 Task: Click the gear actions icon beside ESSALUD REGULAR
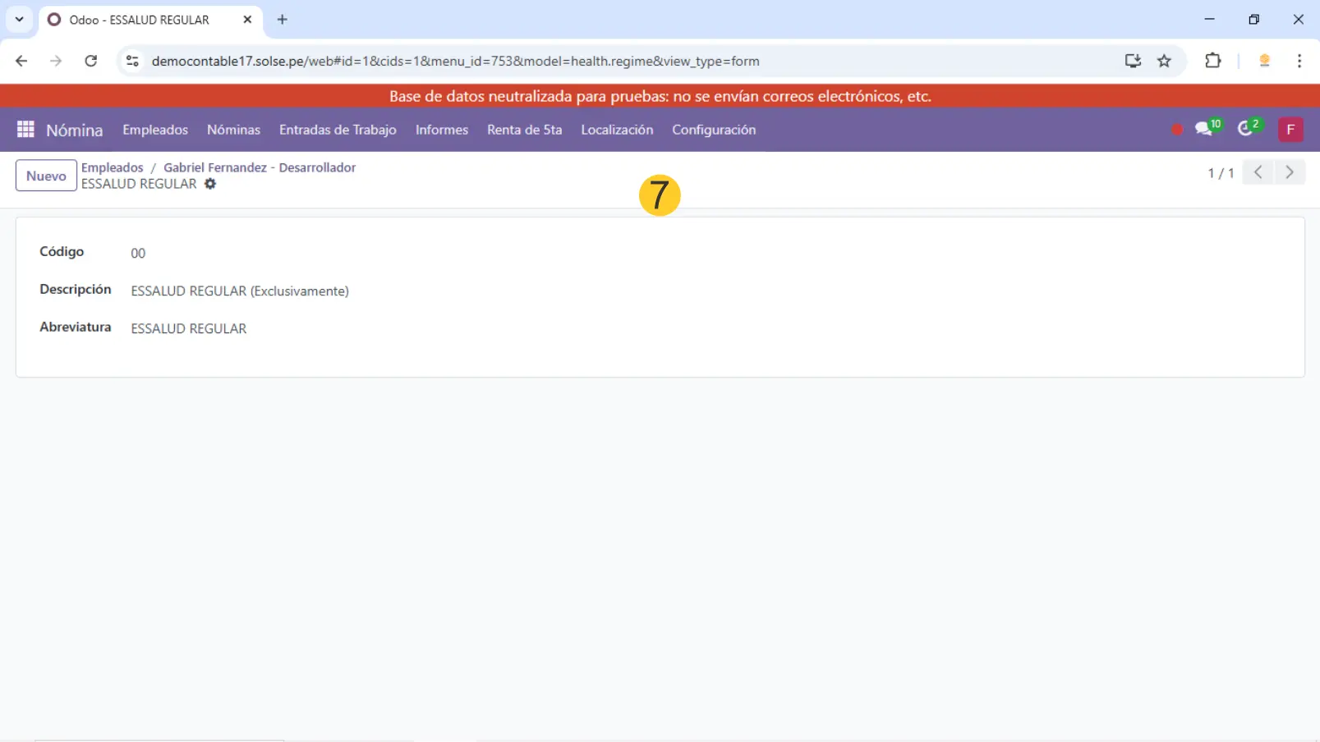[210, 184]
